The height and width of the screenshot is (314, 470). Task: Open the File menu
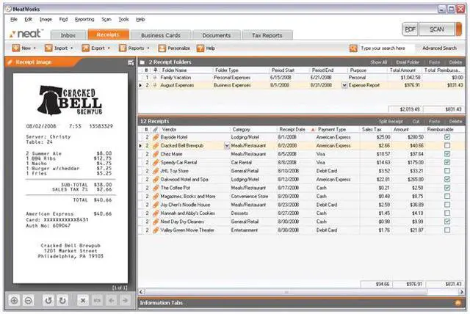[x=14, y=20]
